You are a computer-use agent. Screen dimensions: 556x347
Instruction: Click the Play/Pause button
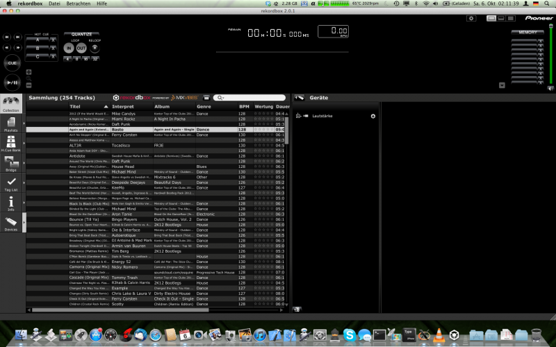(12, 83)
